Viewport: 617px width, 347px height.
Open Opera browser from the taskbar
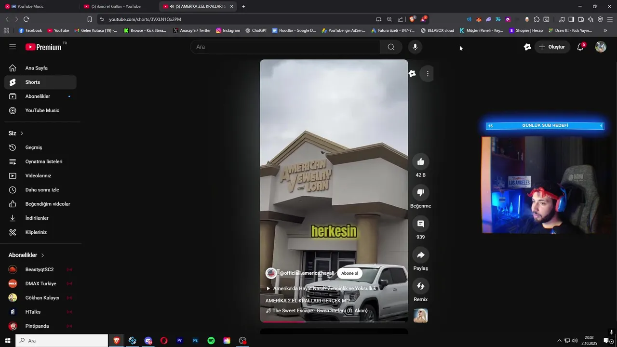(x=164, y=341)
